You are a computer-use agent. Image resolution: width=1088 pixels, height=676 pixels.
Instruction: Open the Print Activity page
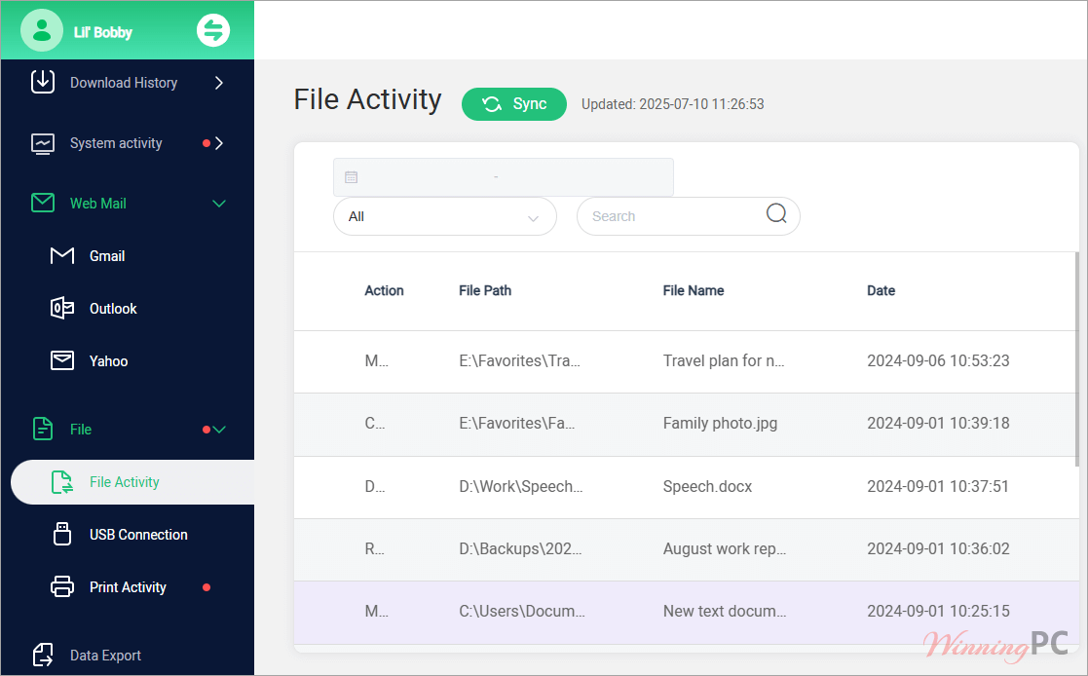pos(128,587)
